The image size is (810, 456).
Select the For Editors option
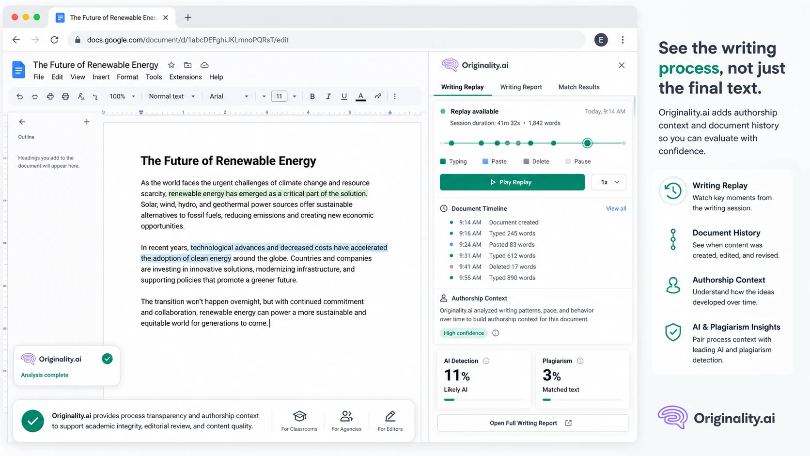point(390,421)
